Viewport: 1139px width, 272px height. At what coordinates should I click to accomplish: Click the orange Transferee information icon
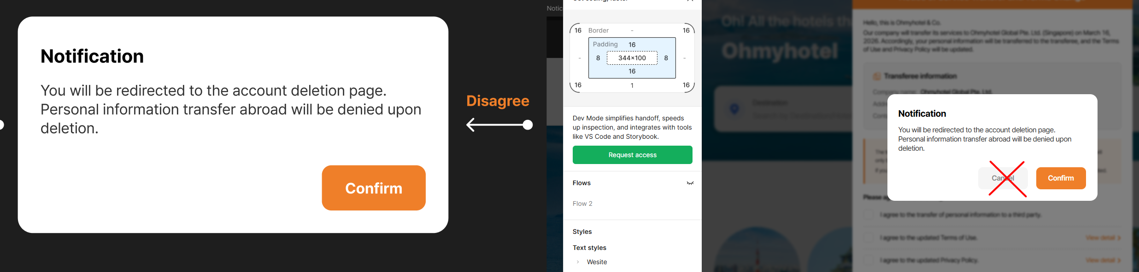(x=876, y=76)
